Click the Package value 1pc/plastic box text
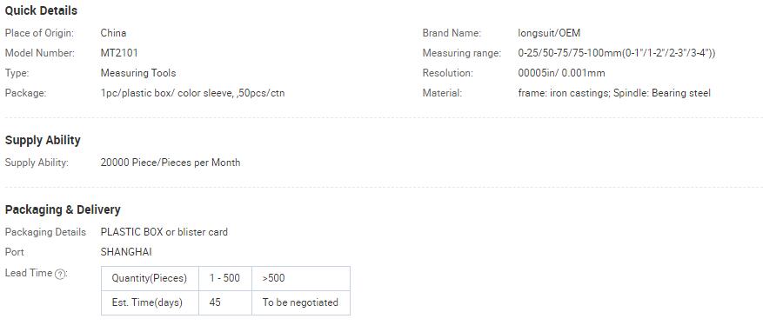The height and width of the screenshot is (332, 763). tap(192, 93)
